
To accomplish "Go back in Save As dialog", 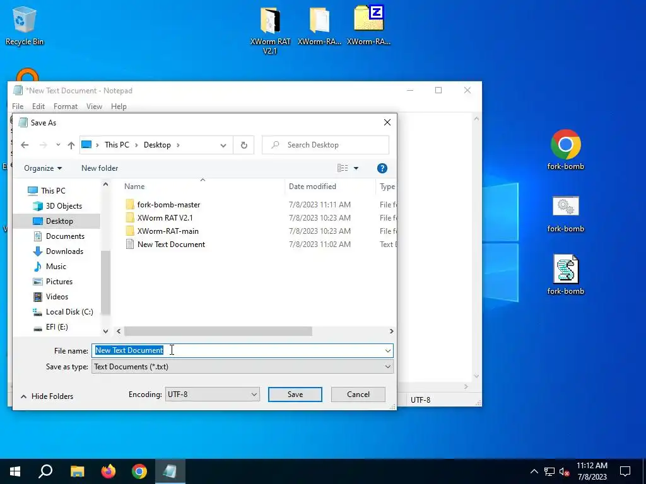I will pyautogui.click(x=25, y=145).
